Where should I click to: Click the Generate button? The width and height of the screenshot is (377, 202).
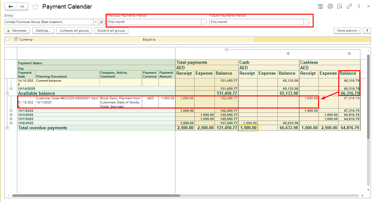(17, 31)
